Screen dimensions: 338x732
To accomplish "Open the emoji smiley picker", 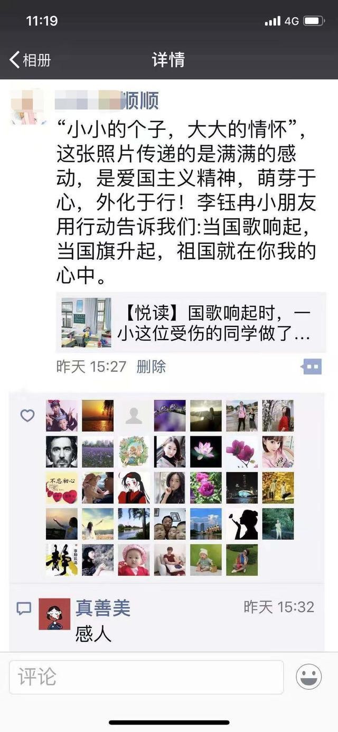I will click(x=309, y=677).
